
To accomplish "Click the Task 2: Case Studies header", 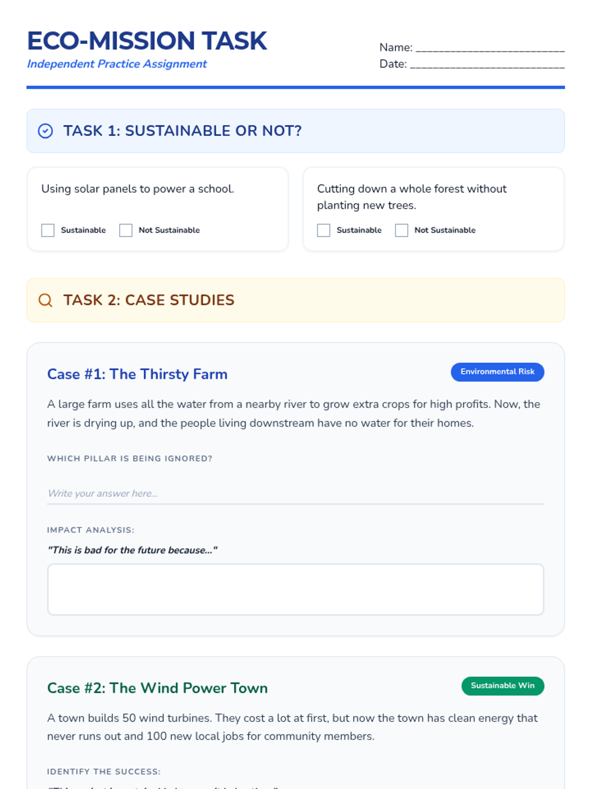I will click(149, 300).
